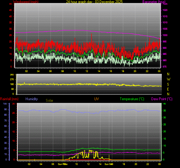Viewport: 180px width, 168px height.
Task: Click the magenta 'Barometer (hpa)' axis label
Action: click(x=154, y=2)
